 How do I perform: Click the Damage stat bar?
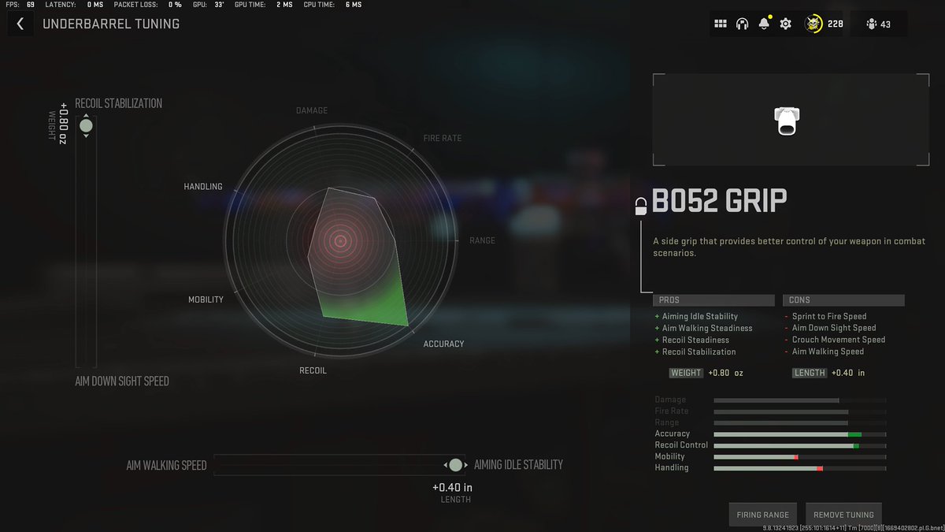pyautogui.click(x=800, y=400)
